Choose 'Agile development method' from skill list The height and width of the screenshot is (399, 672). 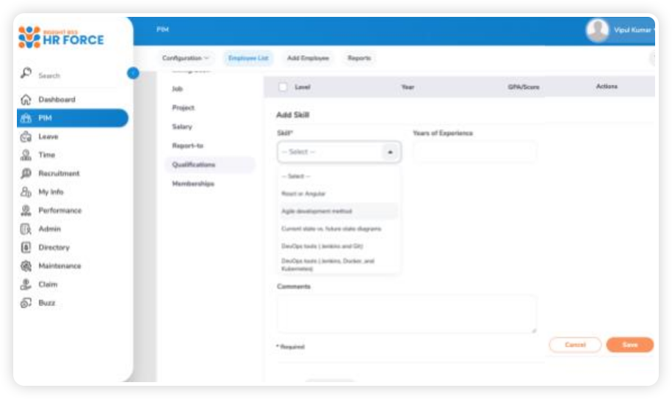click(317, 211)
